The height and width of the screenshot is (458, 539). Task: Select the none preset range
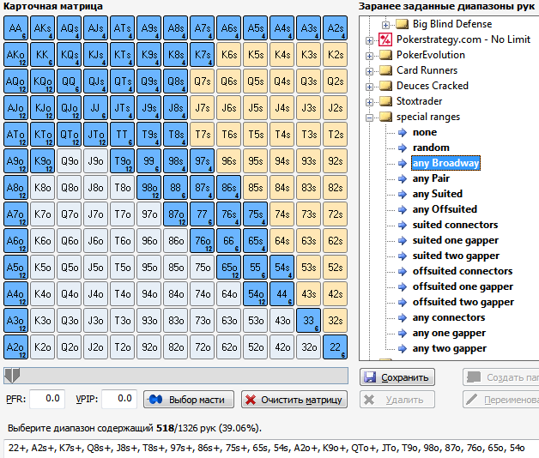coord(425,132)
